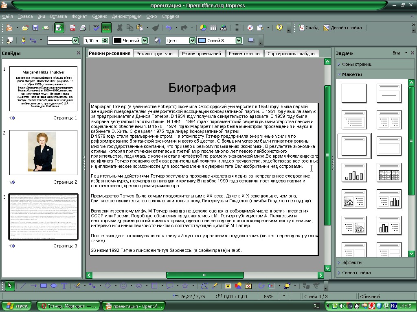
Task: Toggle the Edit File mode icon
Action: (59, 28)
